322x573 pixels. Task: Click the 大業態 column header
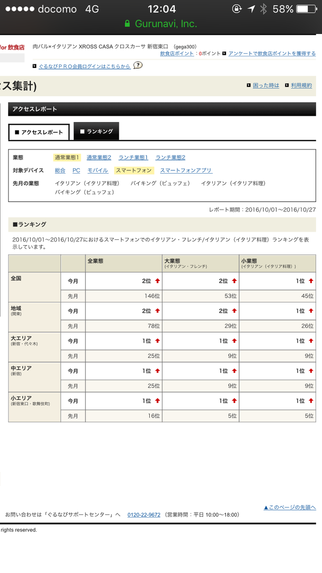tap(200, 263)
